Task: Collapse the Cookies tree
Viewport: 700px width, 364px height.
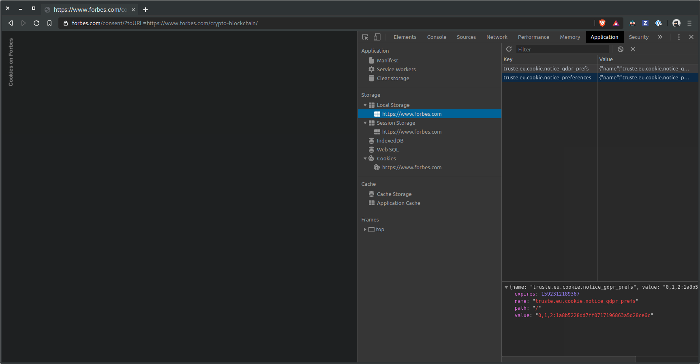Action: 365,158
